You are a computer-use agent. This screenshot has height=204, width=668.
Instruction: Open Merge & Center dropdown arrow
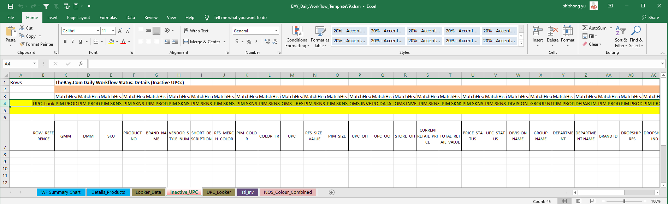pos(224,42)
